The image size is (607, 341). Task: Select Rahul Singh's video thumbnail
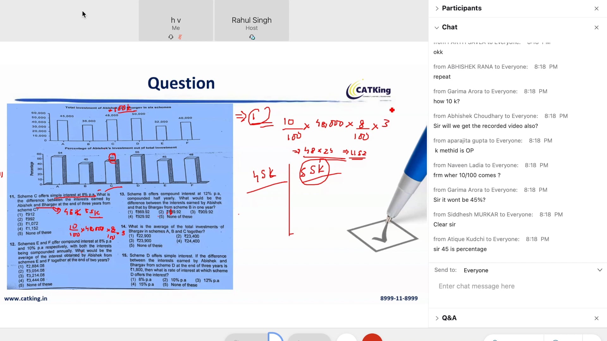(251, 21)
